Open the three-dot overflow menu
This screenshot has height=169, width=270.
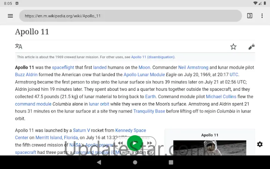262,16
